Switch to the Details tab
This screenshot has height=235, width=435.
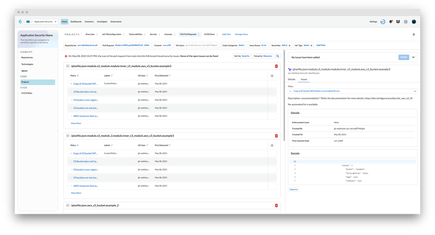coord(292,80)
